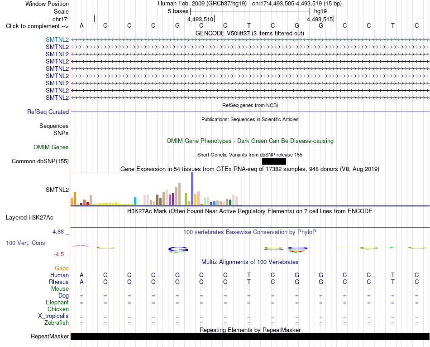The width and height of the screenshot is (430, 347).
Task: Click the OMIM Gene Phenotypes green title
Action: pos(250,141)
